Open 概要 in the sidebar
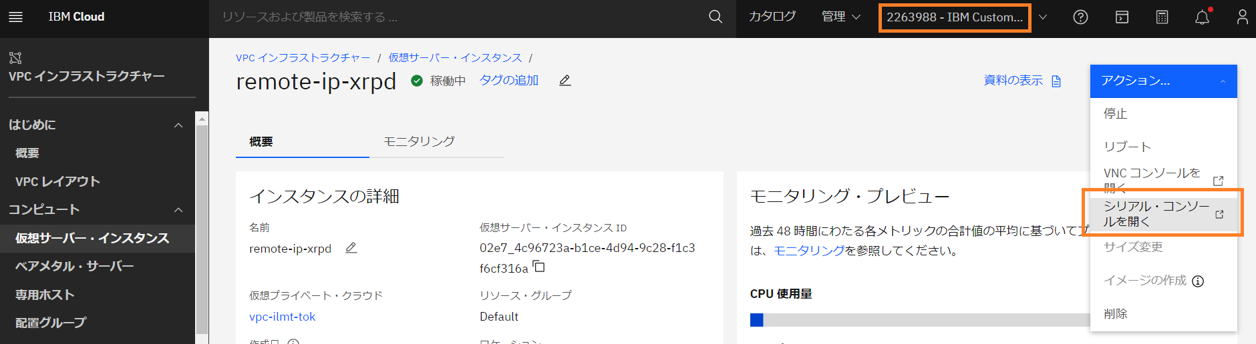The height and width of the screenshot is (344, 1256). click(98, 153)
